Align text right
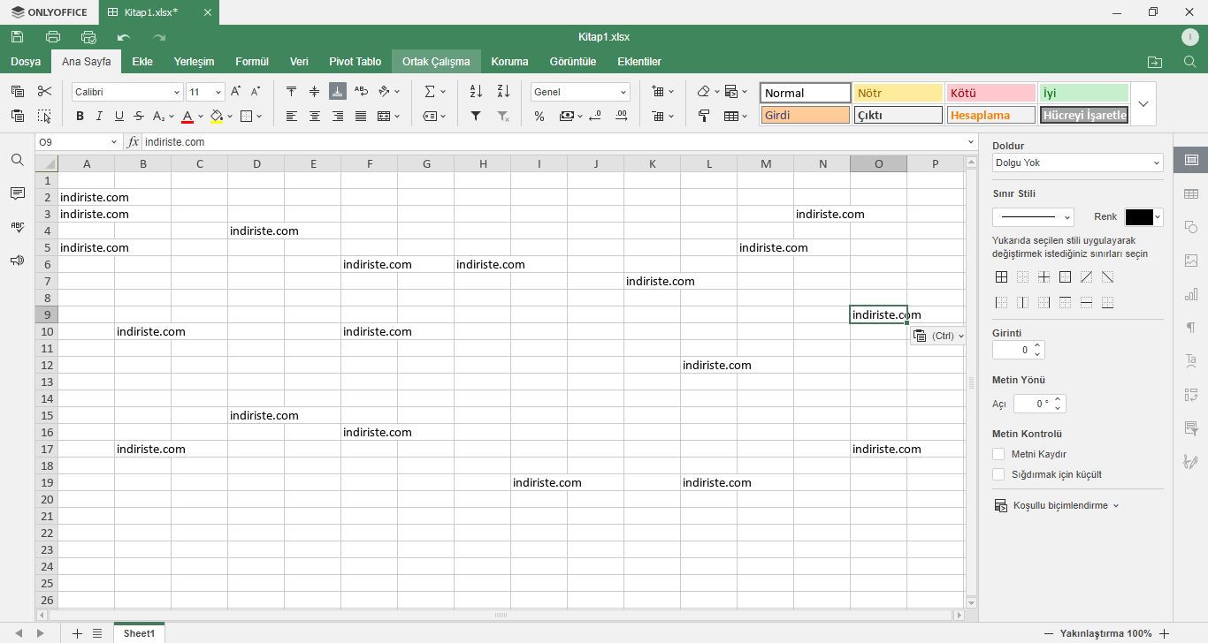Screen dimensions: 1208x643 [x=338, y=116]
